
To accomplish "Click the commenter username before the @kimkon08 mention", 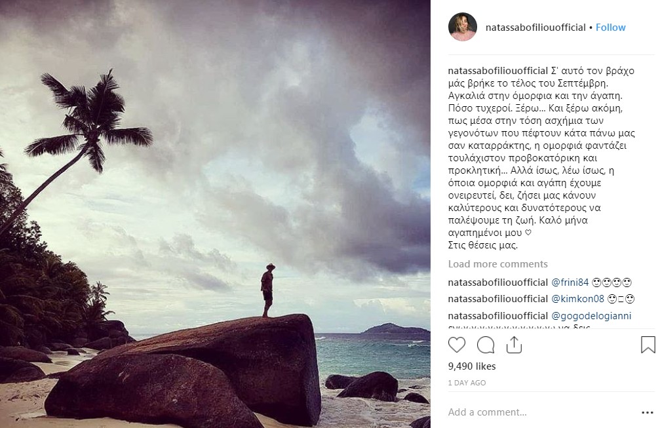I will click(498, 299).
